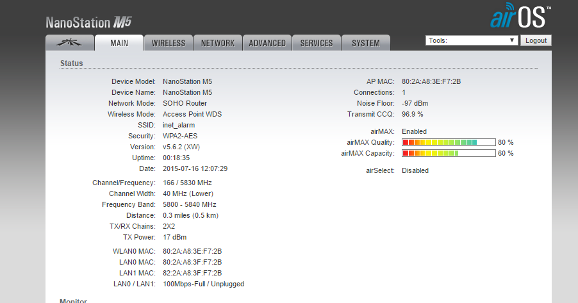
Task: Click the WPA2-AES security value
Action: (x=180, y=136)
